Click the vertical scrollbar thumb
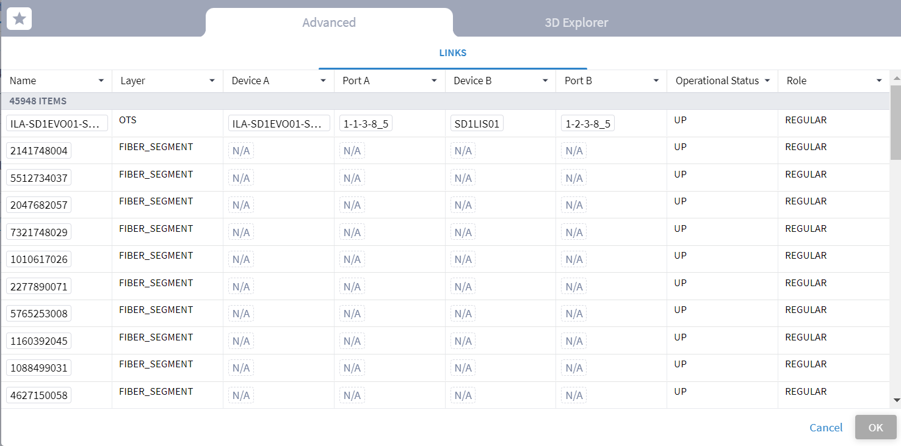Screen dimensions: 901x446 (896, 122)
